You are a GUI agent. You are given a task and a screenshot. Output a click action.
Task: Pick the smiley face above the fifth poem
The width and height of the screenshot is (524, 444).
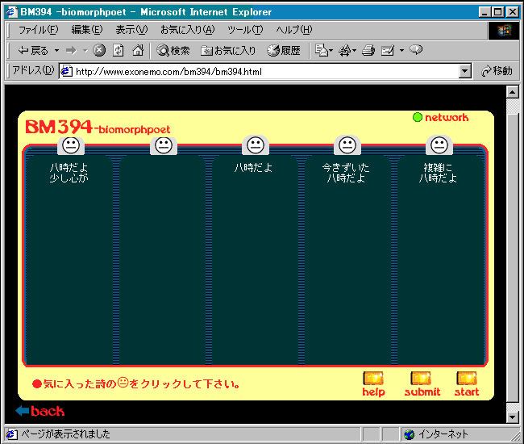439,145
